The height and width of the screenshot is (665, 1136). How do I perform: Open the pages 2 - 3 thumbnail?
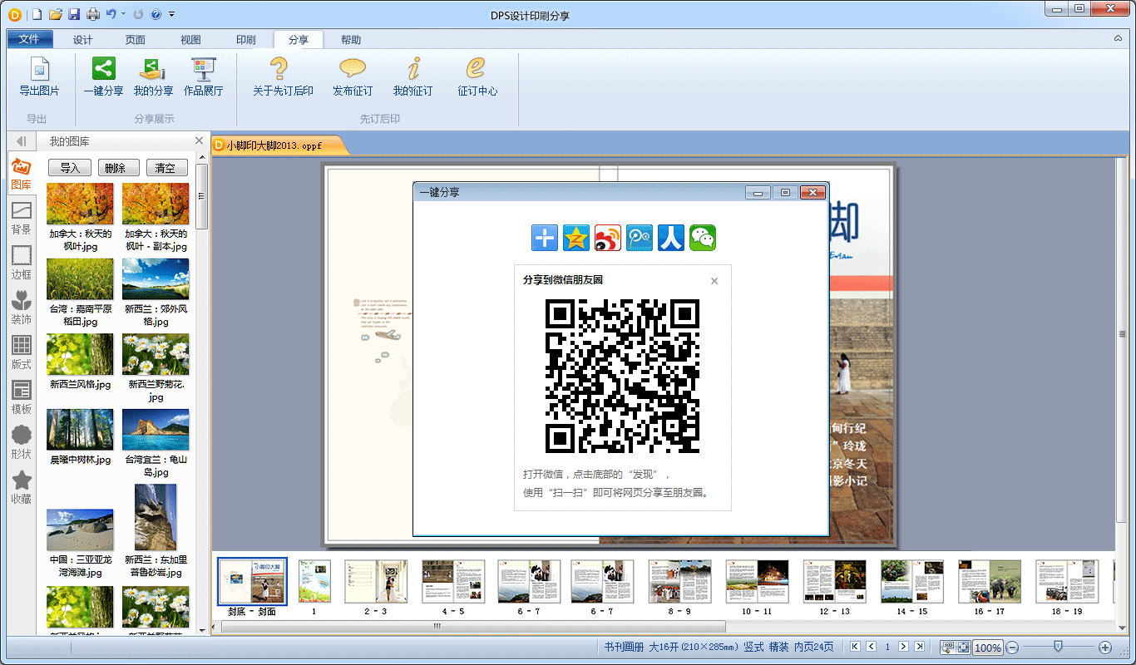click(376, 581)
